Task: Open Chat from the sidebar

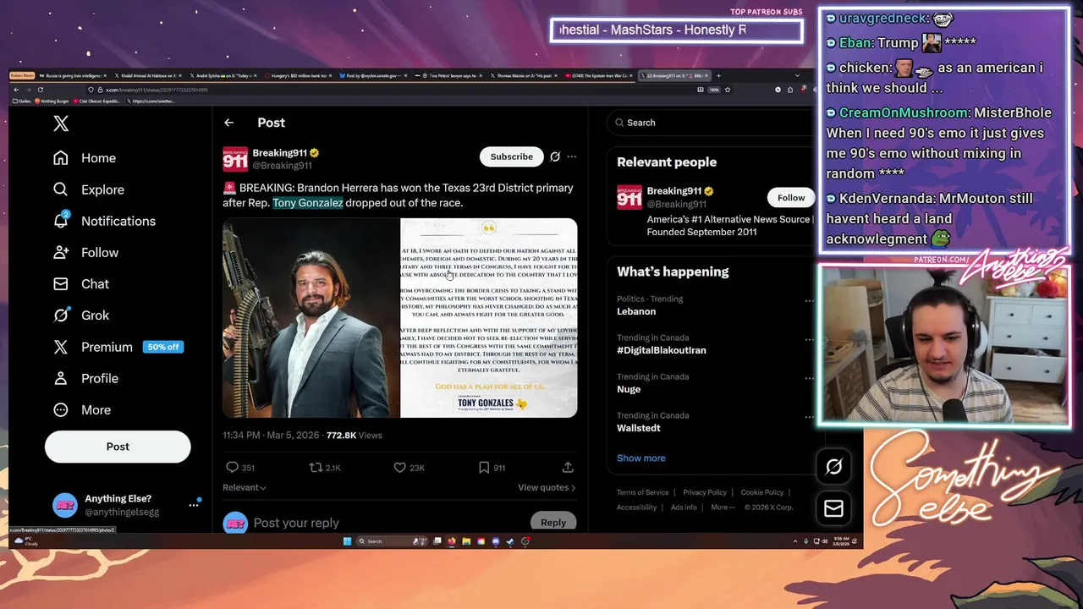Action: [x=81, y=283]
